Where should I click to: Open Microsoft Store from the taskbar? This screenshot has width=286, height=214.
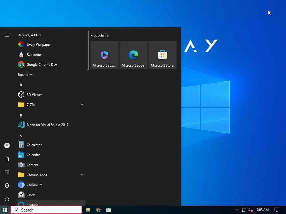(x=109, y=210)
